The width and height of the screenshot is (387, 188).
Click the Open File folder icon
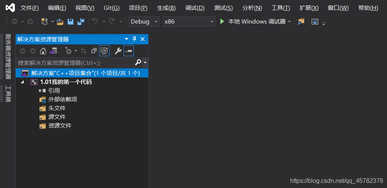coord(60,22)
